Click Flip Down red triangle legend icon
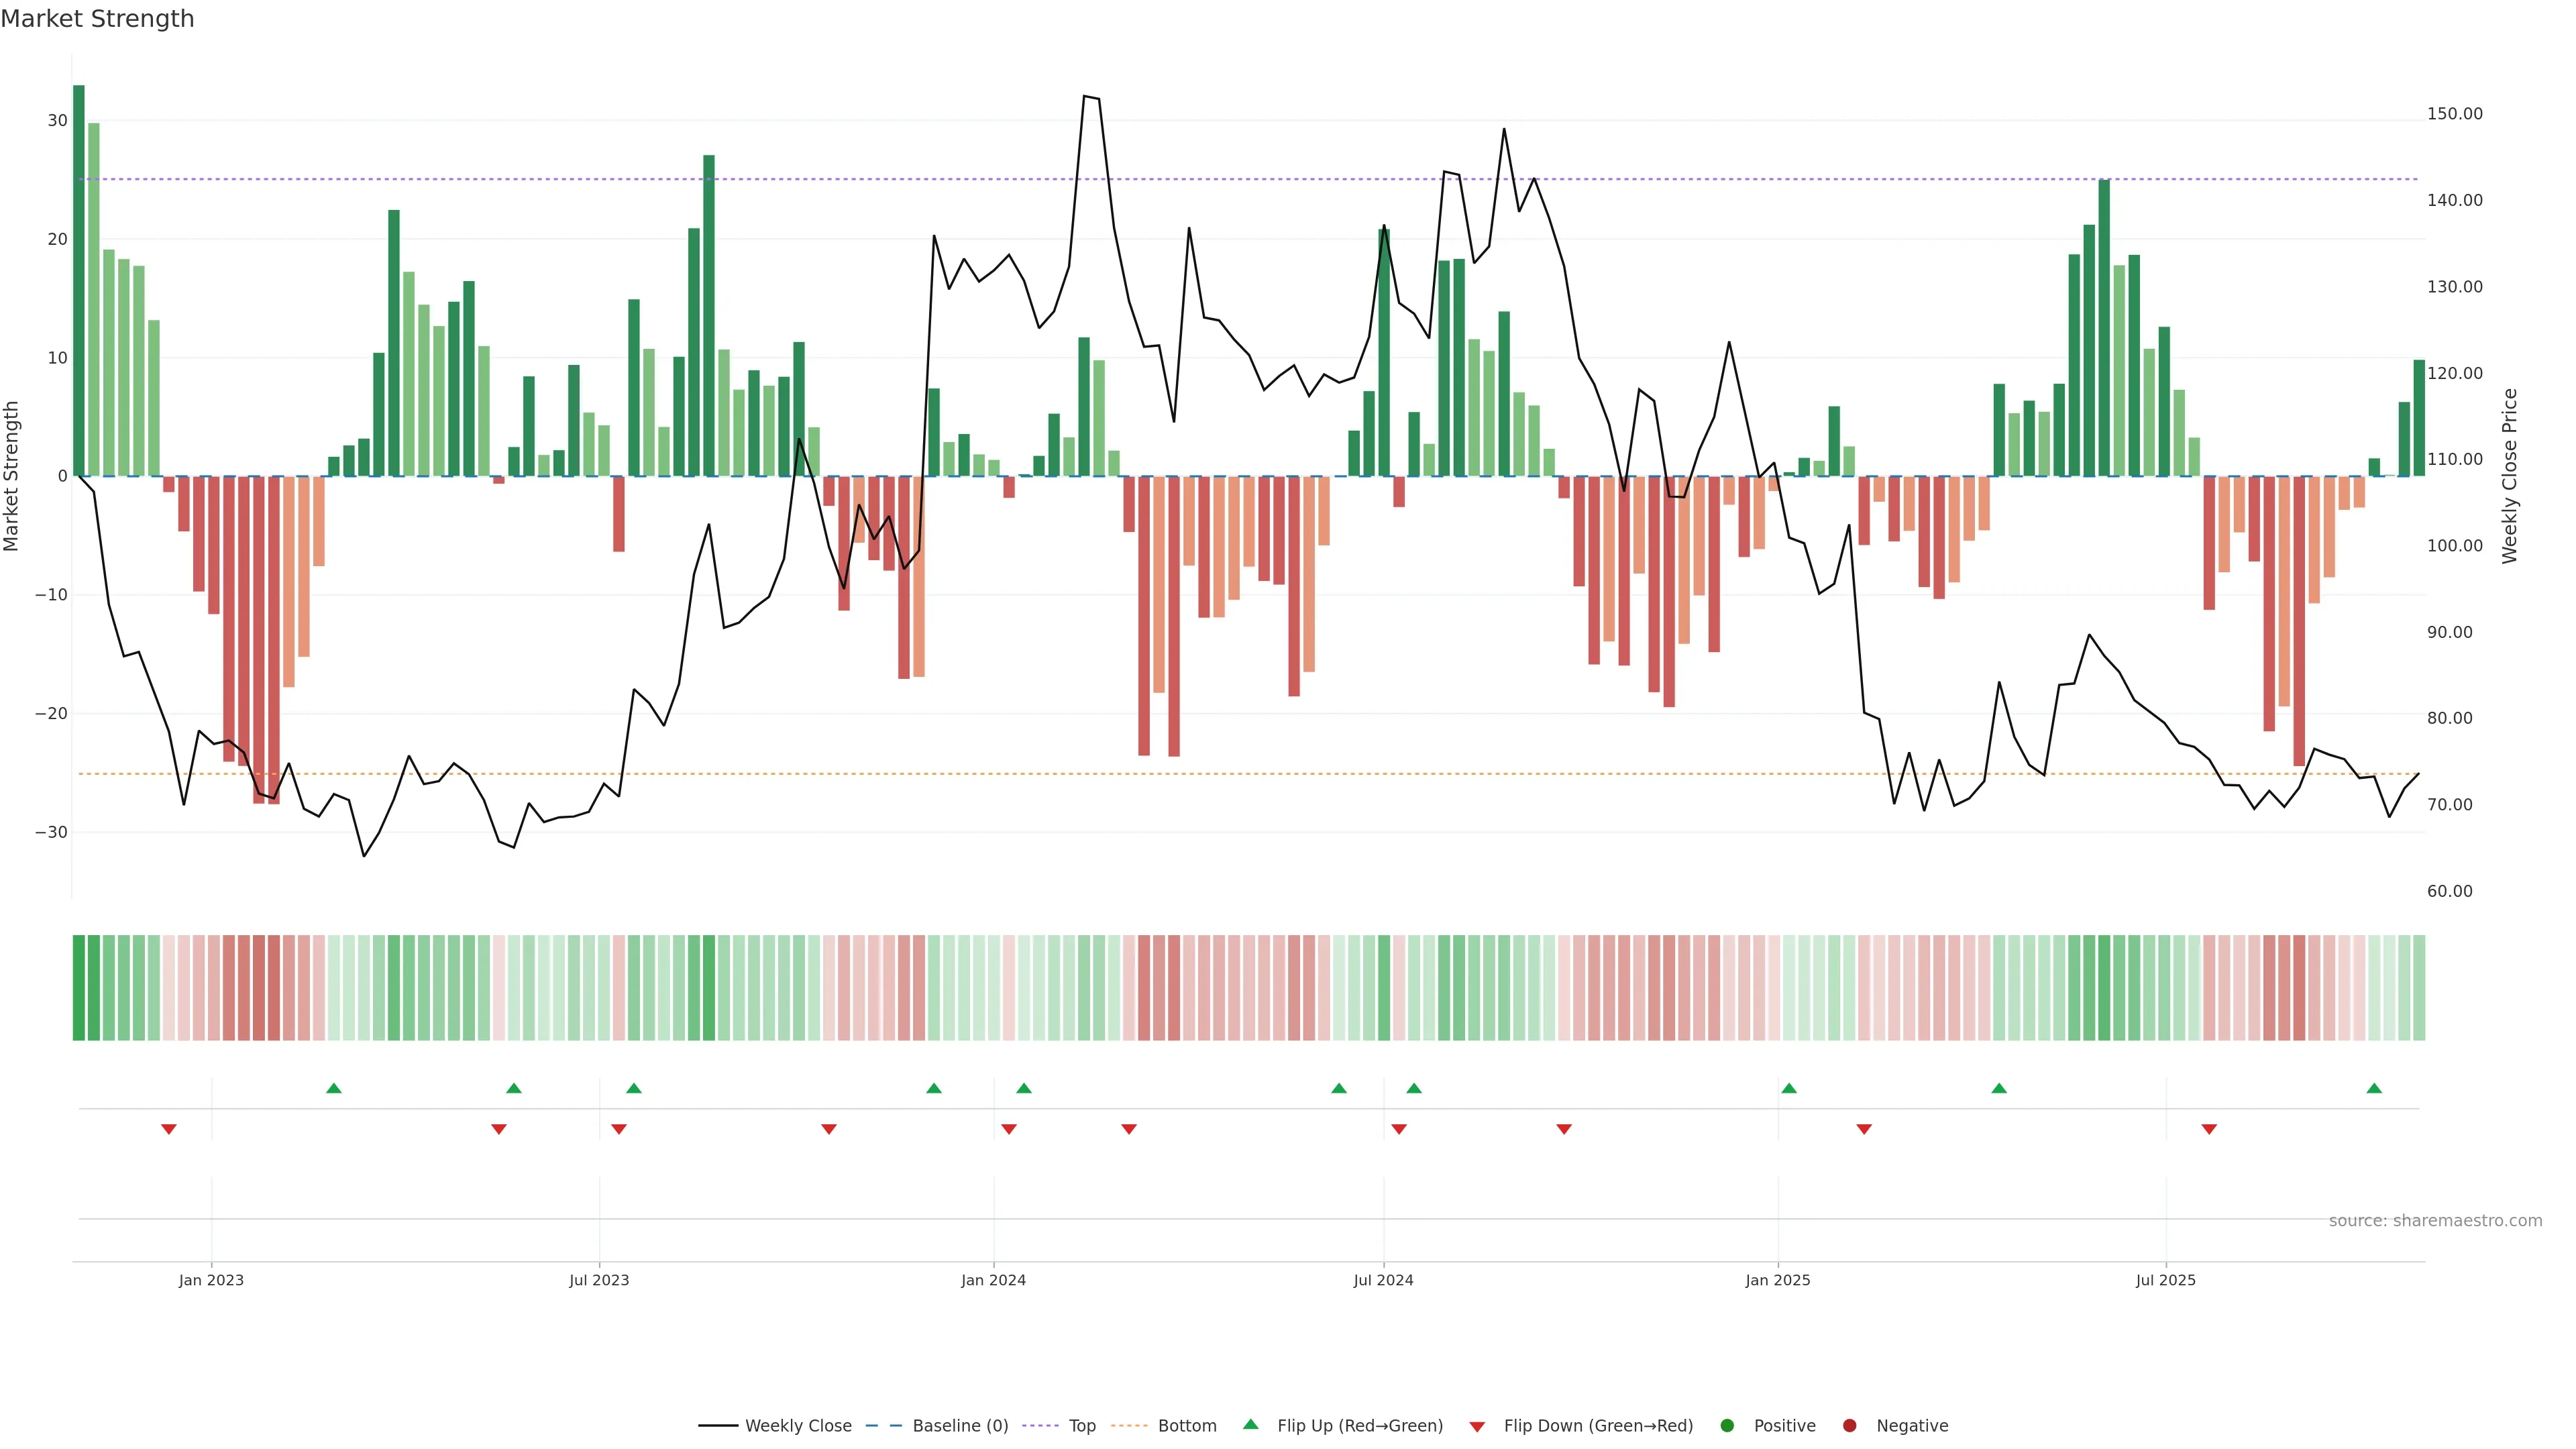The image size is (2576, 1449). coord(1477,1426)
